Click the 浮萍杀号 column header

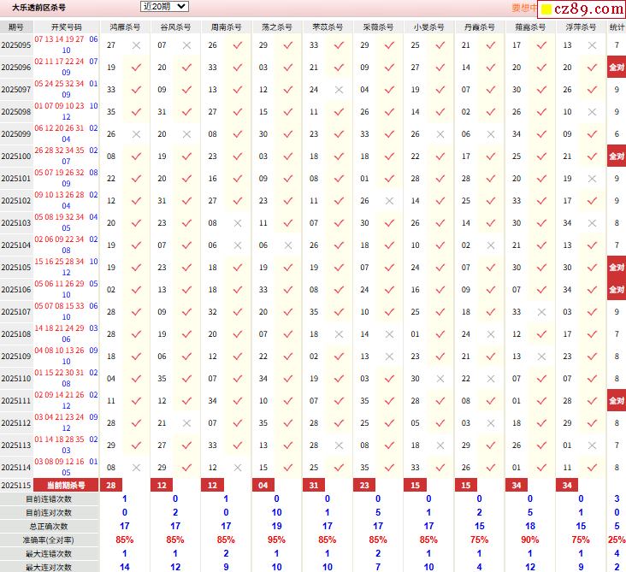582,27
